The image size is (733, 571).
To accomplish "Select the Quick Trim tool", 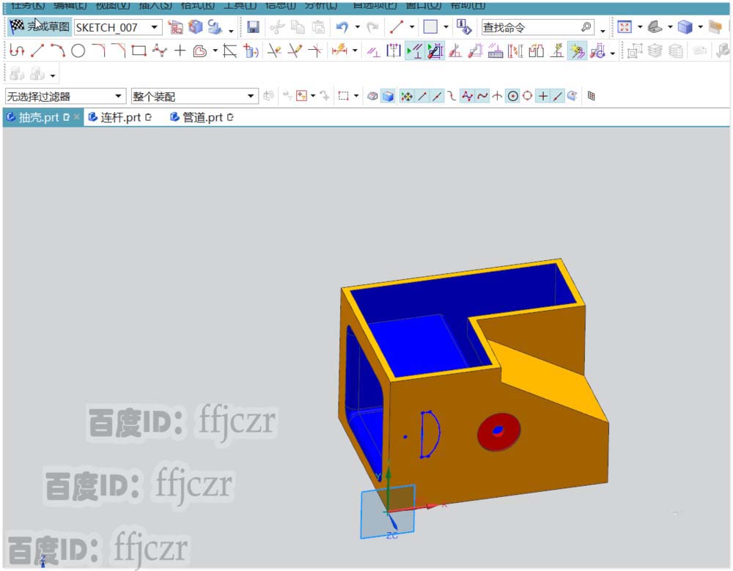I will coord(274,51).
